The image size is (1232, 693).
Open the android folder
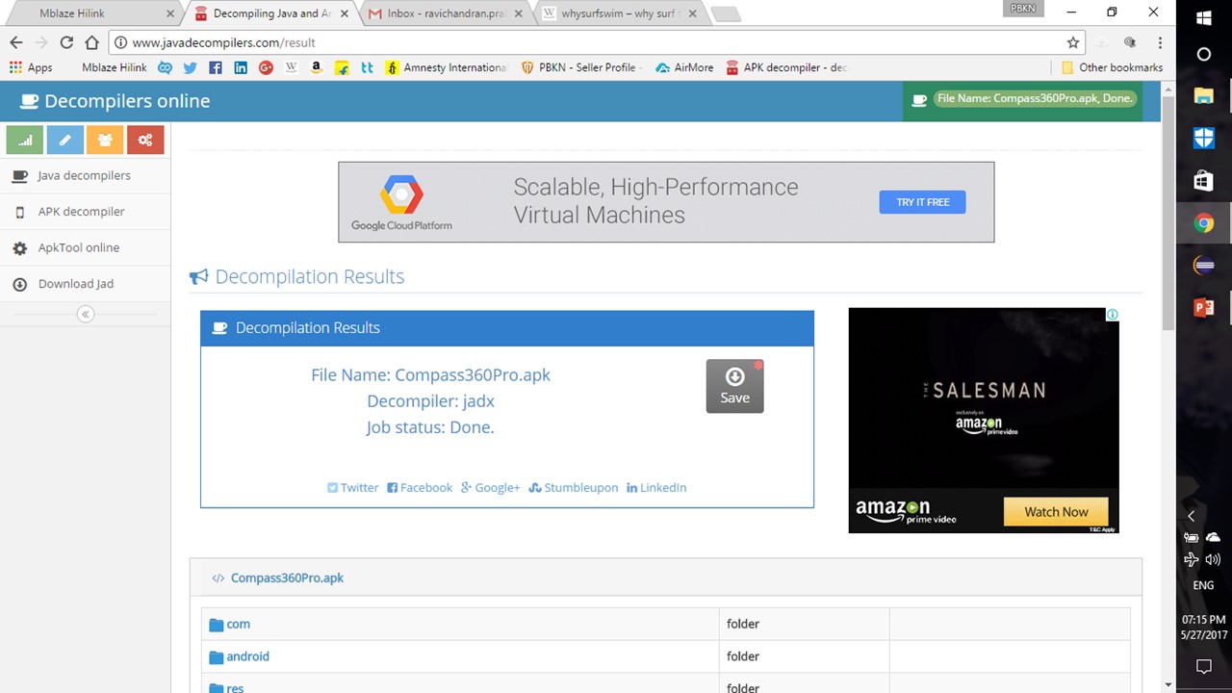point(247,656)
